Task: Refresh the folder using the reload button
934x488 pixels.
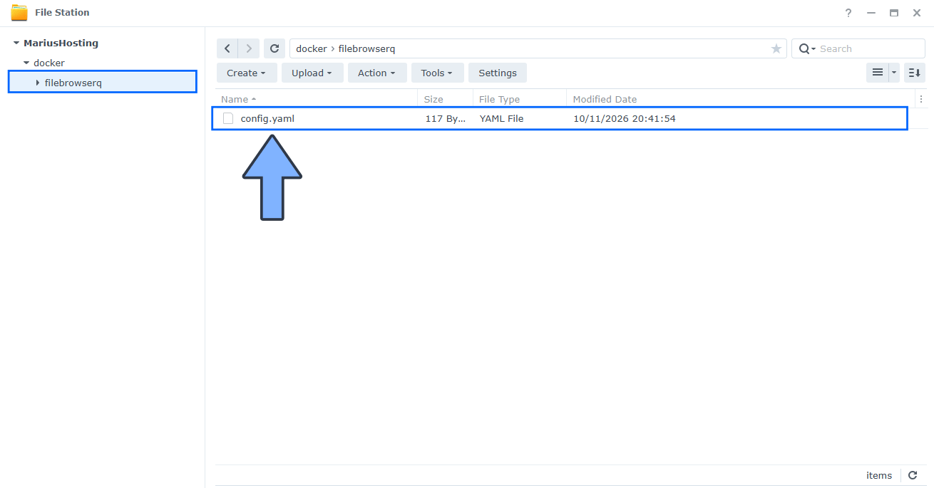Action: (x=274, y=48)
